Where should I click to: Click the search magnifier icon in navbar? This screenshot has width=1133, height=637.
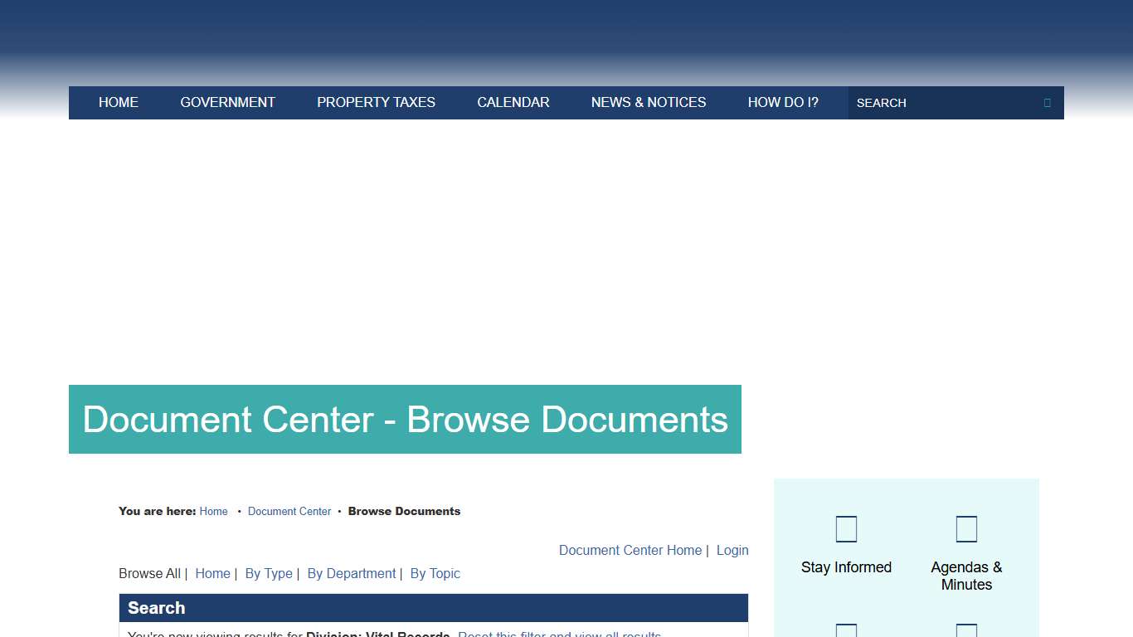pyautogui.click(x=1046, y=102)
